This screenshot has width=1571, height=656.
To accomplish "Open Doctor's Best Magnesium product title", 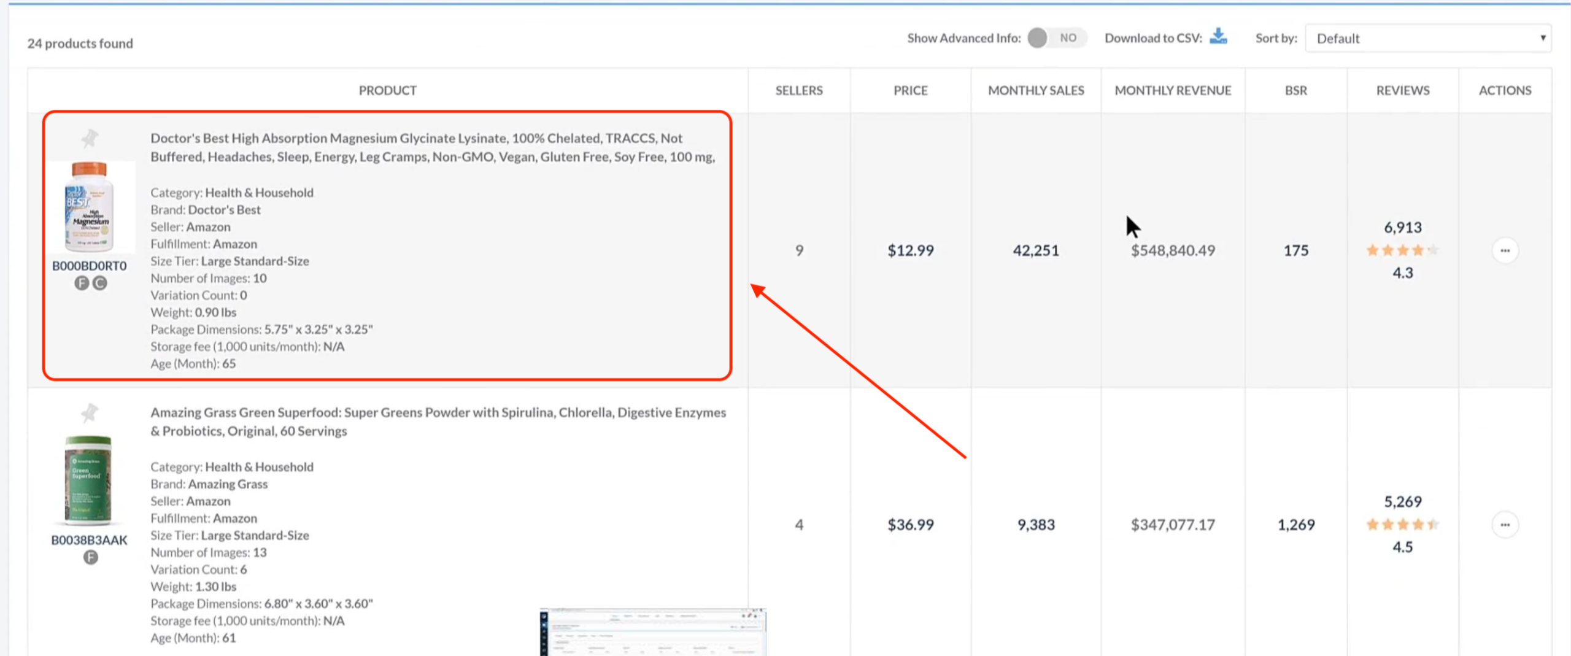I will pos(433,147).
